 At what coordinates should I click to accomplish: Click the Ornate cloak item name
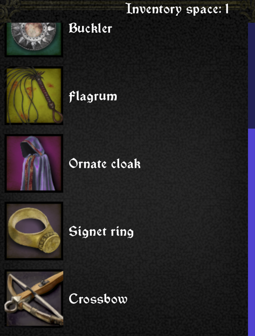coord(105,164)
